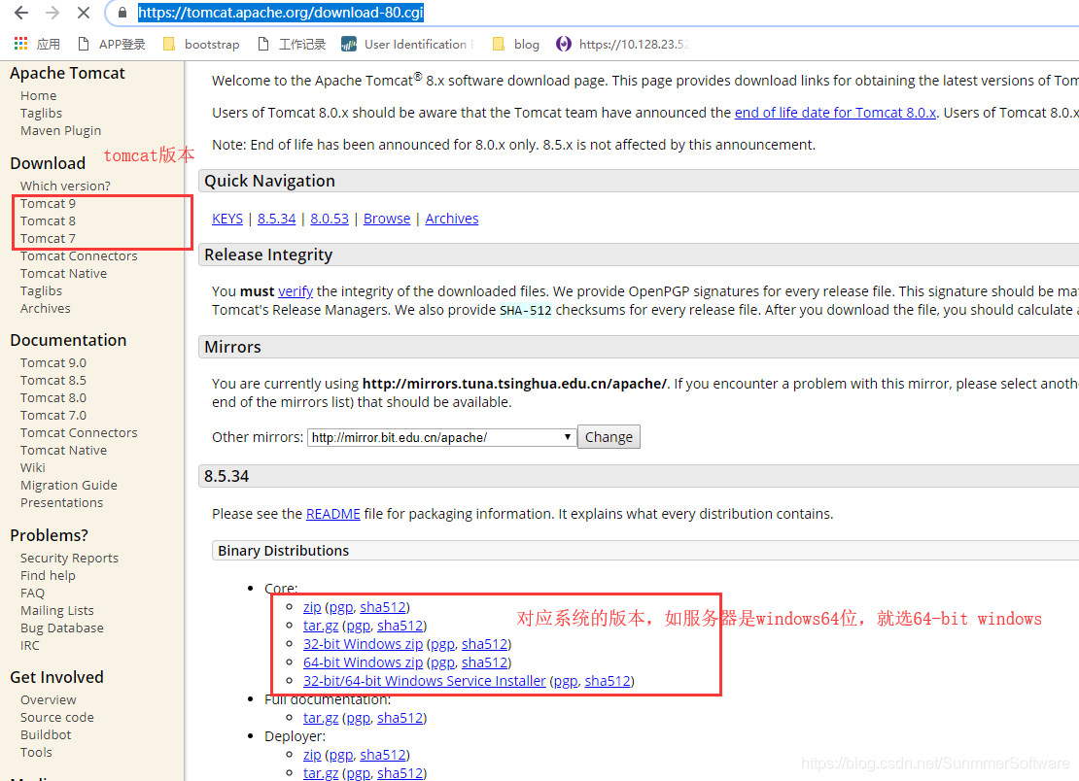Open the Wiki sidebar link

pyautogui.click(x=33, y=467)
